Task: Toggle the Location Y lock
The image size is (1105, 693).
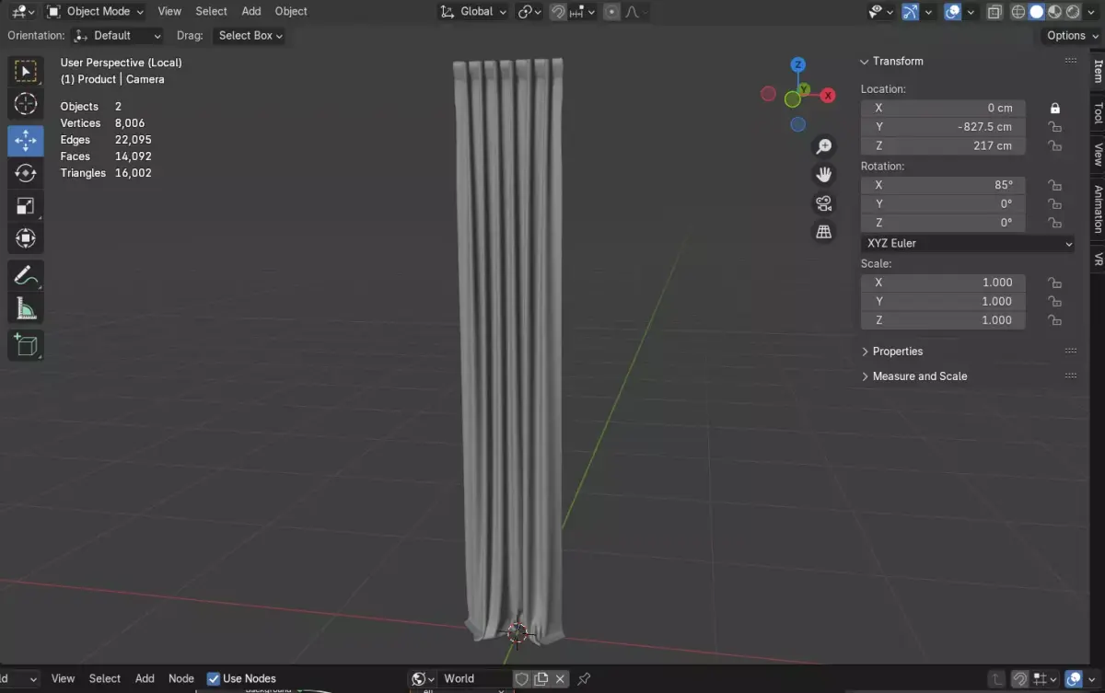Action: click(x=1055, y=127)
